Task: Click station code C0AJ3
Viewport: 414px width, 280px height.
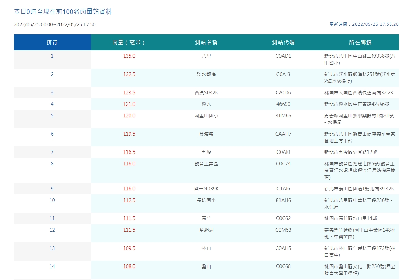Action: pyautogui.click(x=283, y=74)
